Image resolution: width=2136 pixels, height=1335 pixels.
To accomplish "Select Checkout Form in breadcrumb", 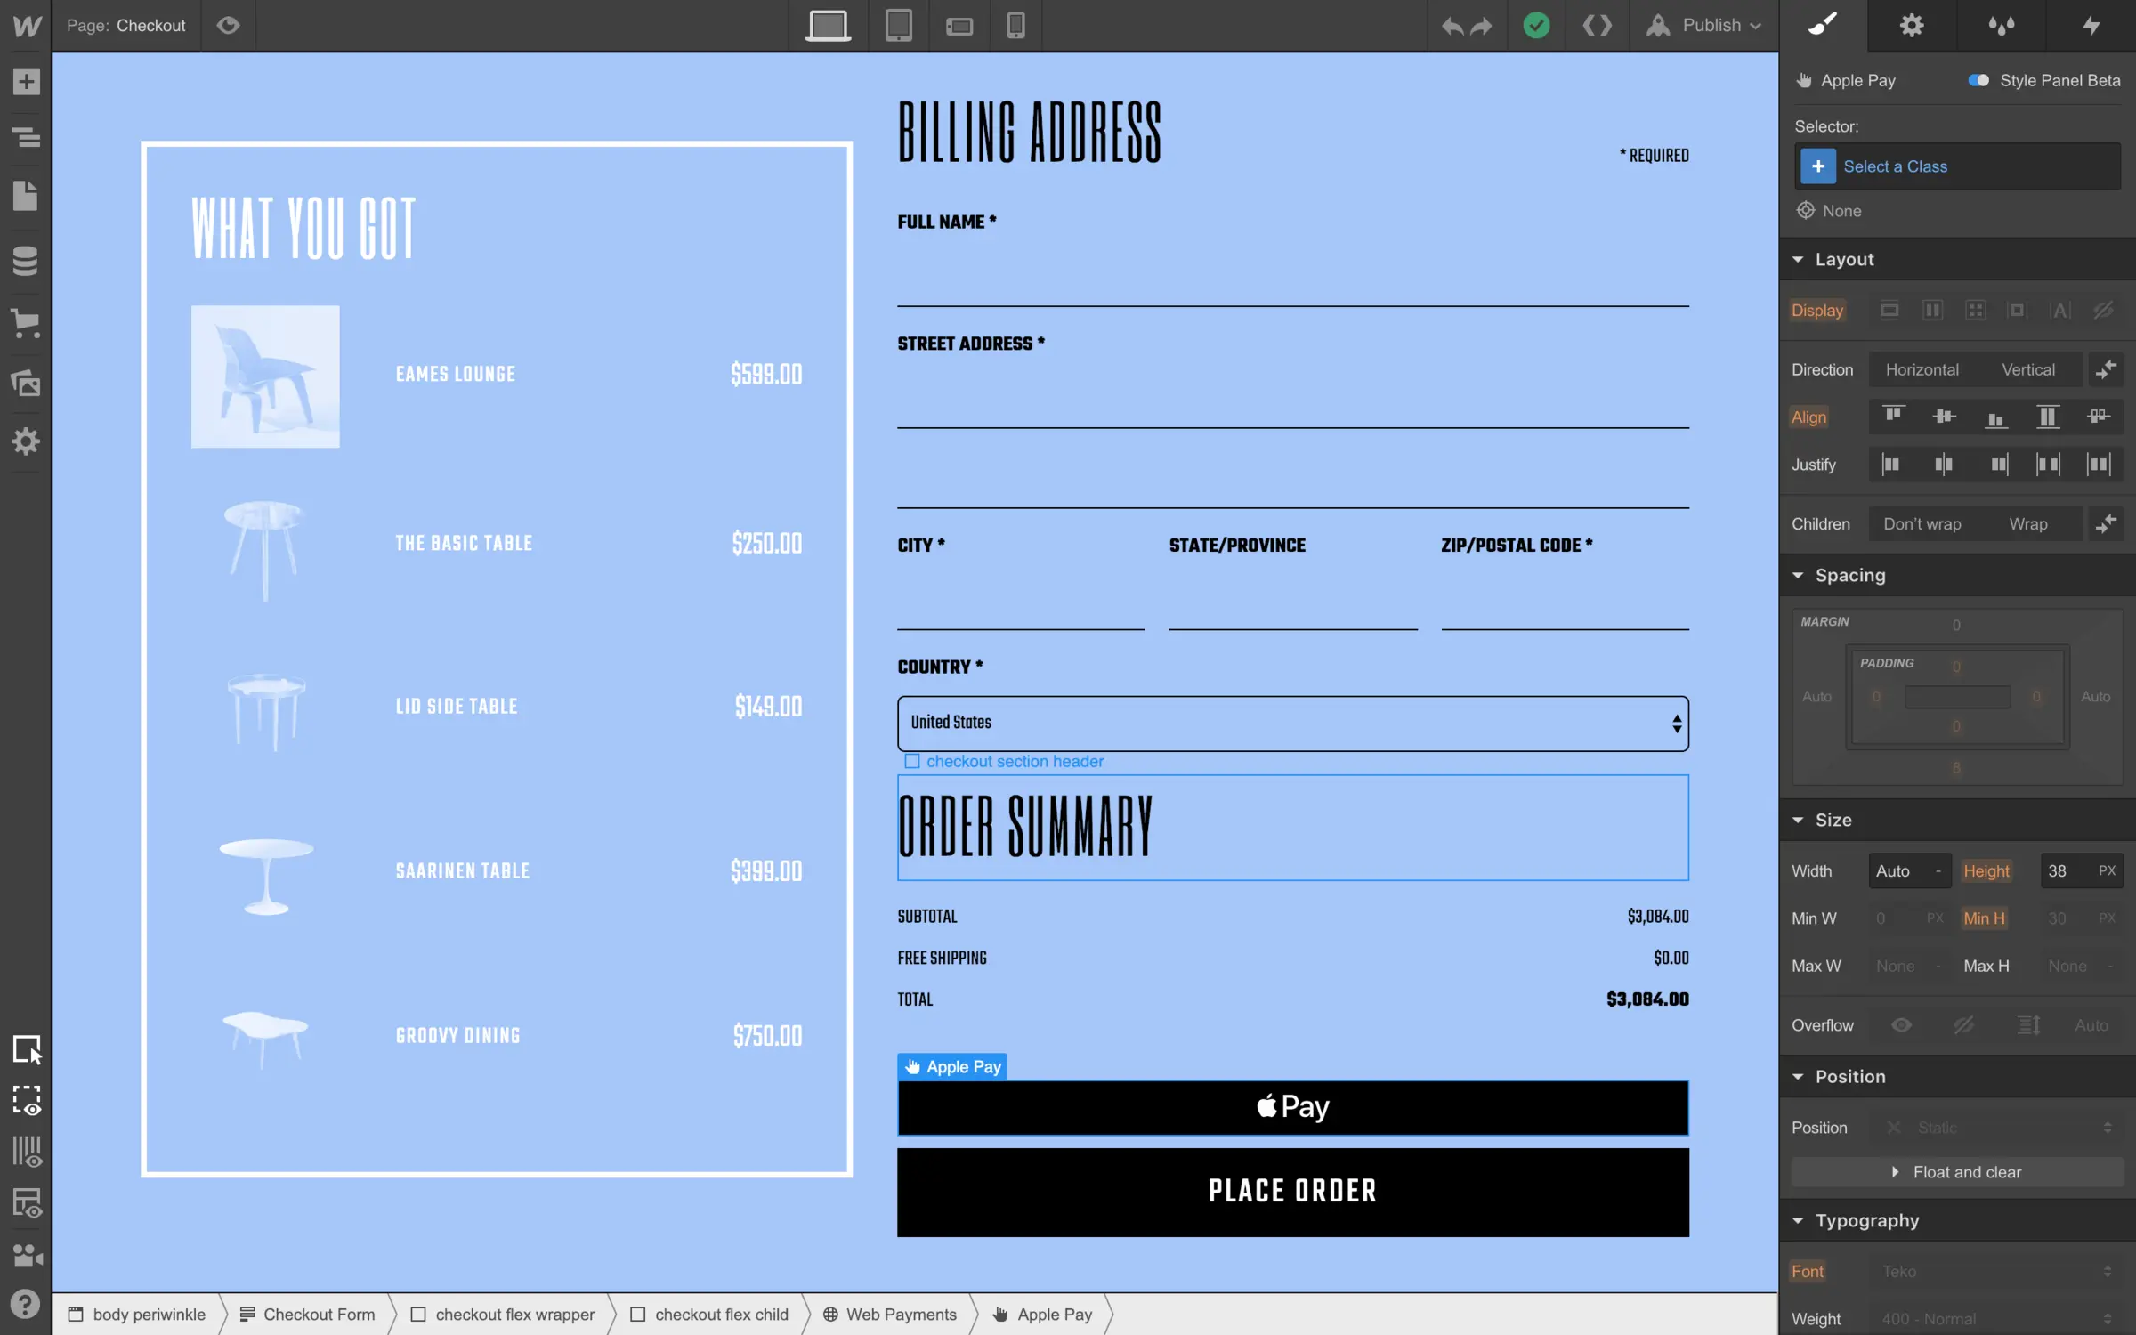I will [x=308, y=1315].
